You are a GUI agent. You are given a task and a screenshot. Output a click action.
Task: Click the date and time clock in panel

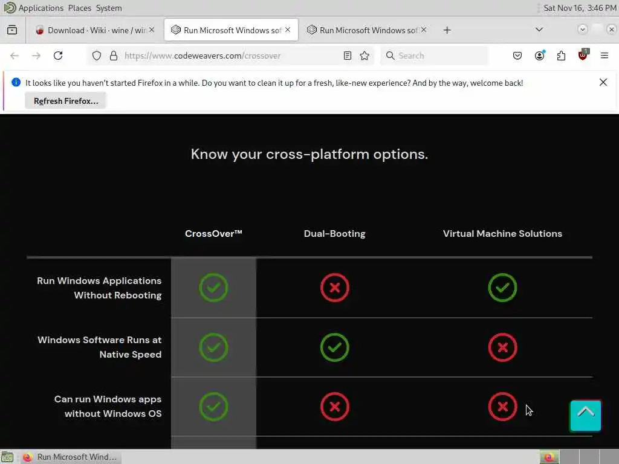tap(580, 8)
